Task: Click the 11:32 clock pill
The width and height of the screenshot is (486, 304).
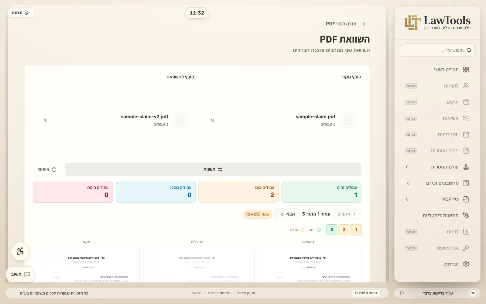Action: coord(197,13)
